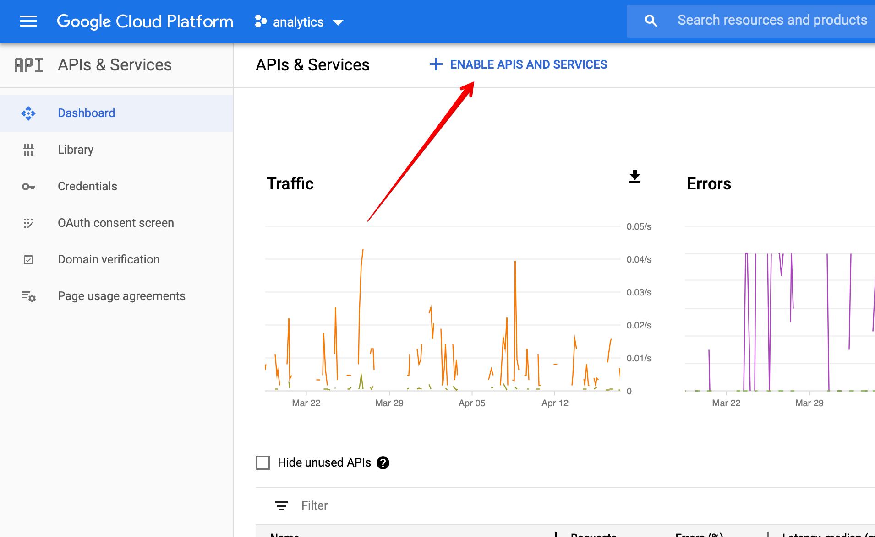875x537 pixels.
Task: Click the search magnifier icon
Action: [651, 21]
